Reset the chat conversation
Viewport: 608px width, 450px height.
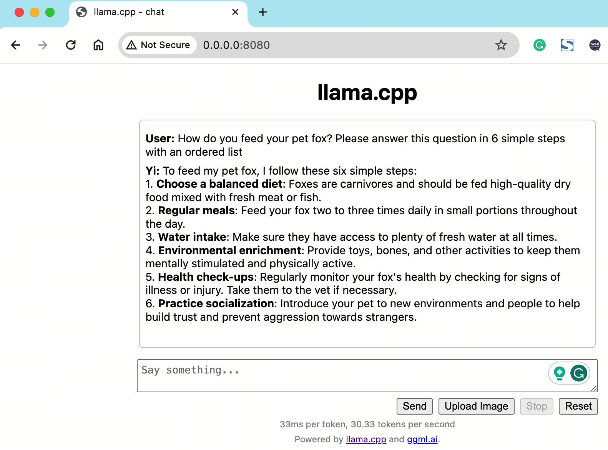[578, 406]
